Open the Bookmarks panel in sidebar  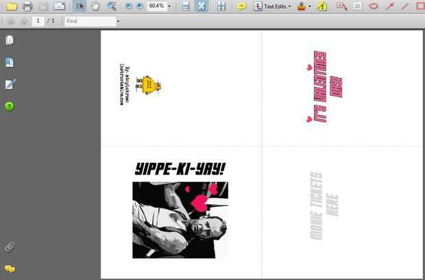10,62
